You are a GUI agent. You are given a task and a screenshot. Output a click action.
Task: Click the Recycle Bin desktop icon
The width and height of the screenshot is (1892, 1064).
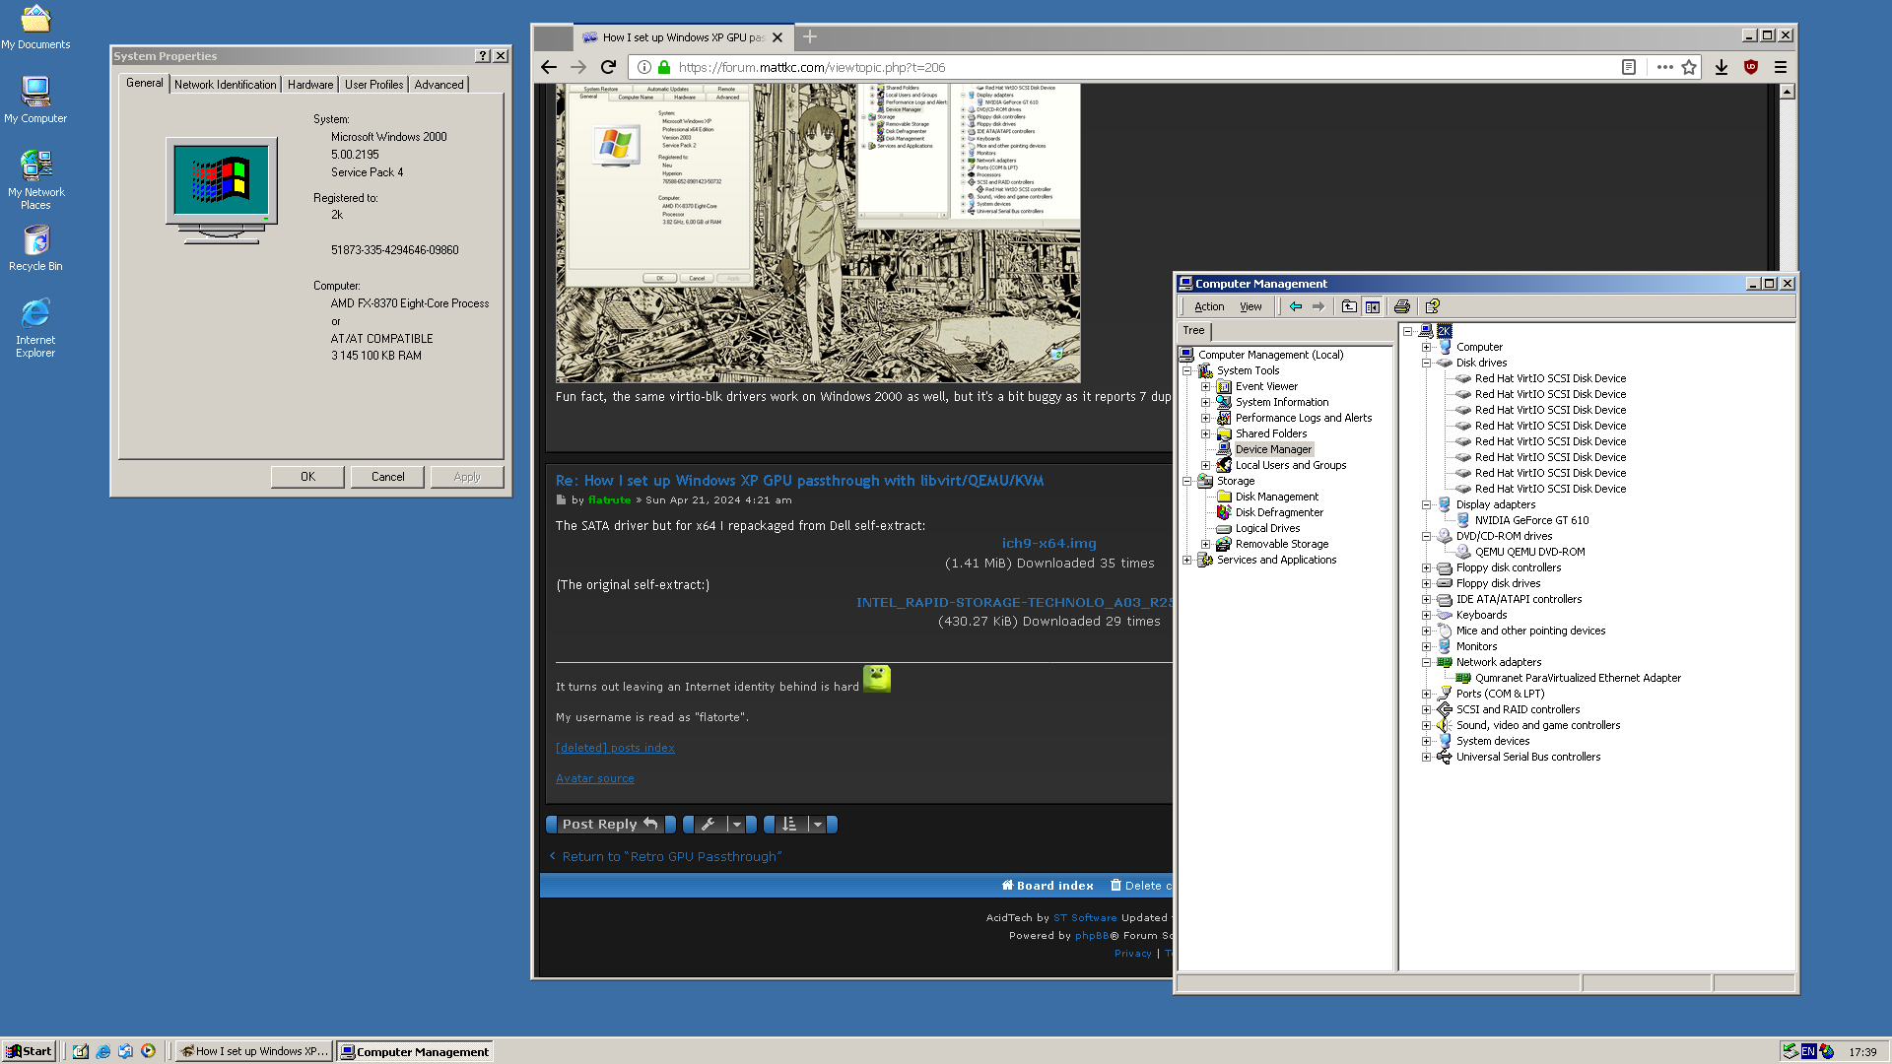(x=35, y=248)
